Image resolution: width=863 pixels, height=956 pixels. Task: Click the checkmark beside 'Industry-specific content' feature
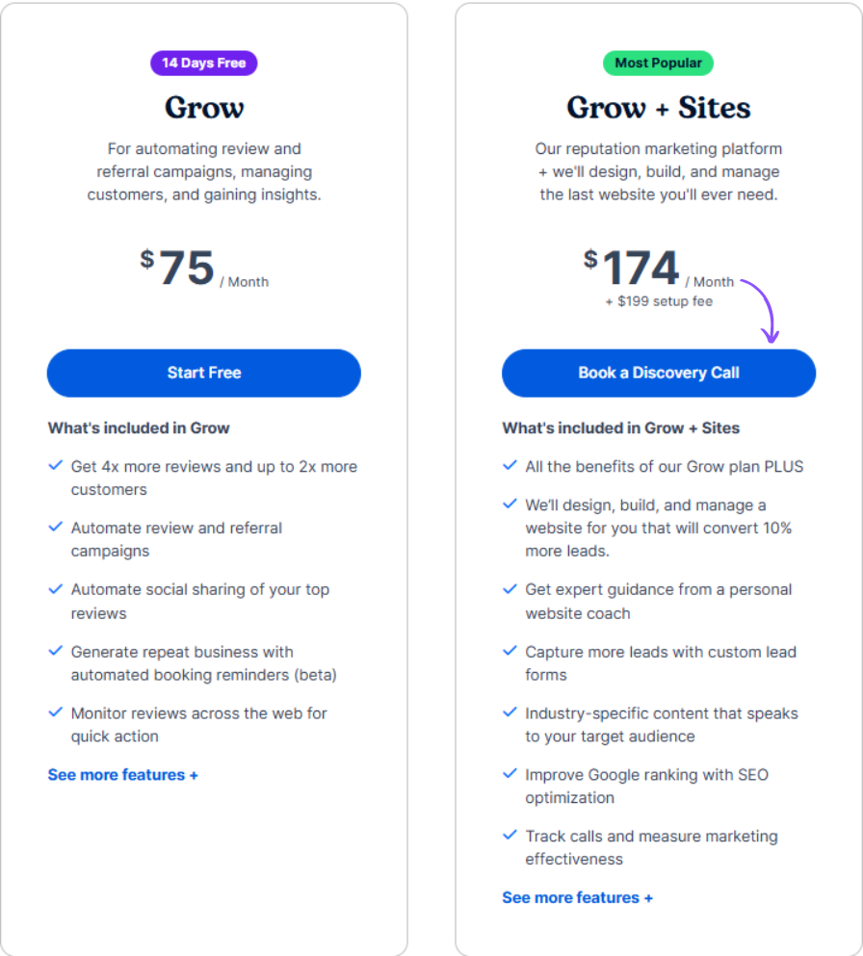point(510,711)
